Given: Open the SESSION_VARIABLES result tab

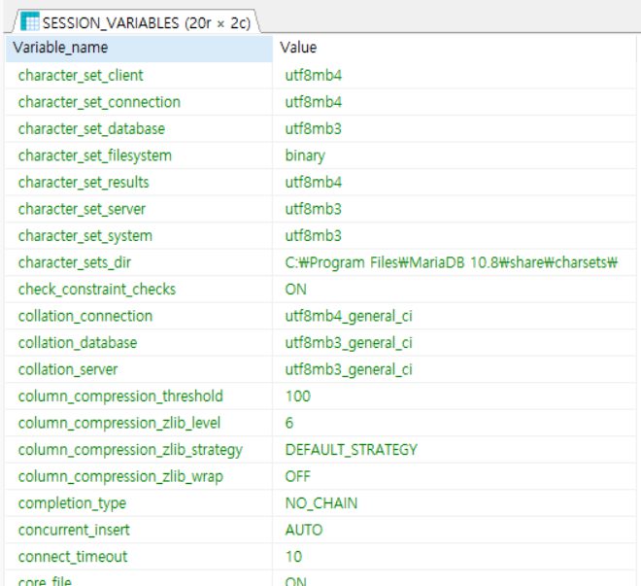Looking at the screenshot, I should 136,21.
